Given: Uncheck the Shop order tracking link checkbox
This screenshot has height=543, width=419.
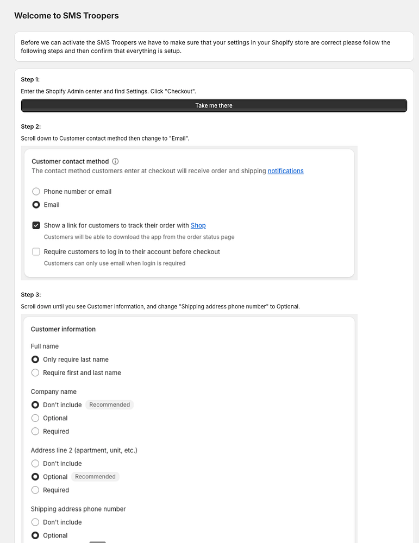Looking at the screenshot, I should point(36,225).
